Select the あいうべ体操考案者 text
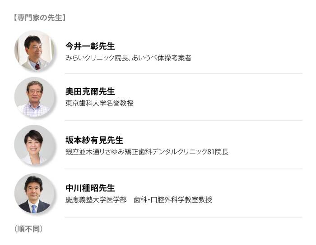 point(162,58)
